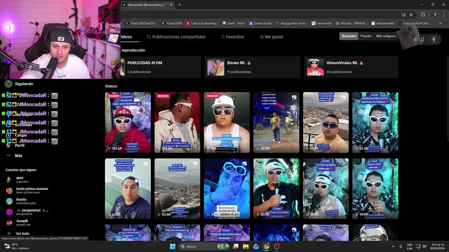Open the photo post with 23.5K views
The image size is (449, 252).
point(276,122)
